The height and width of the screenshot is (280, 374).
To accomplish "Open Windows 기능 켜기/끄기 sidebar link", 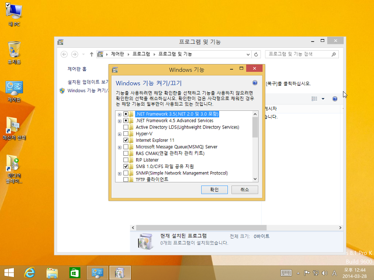I will [x=88, y=90].
